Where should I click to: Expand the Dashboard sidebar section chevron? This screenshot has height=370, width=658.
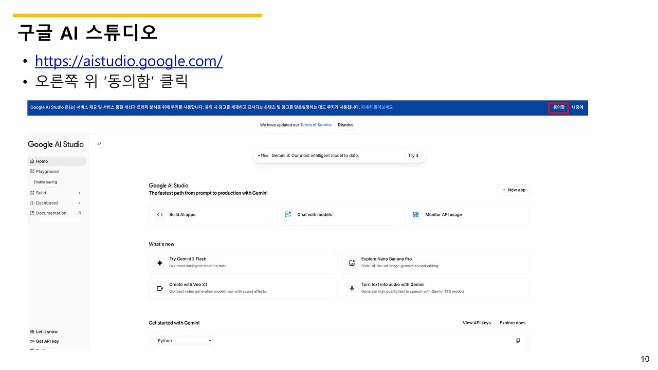pyautogui.click(x=79, y=203)
